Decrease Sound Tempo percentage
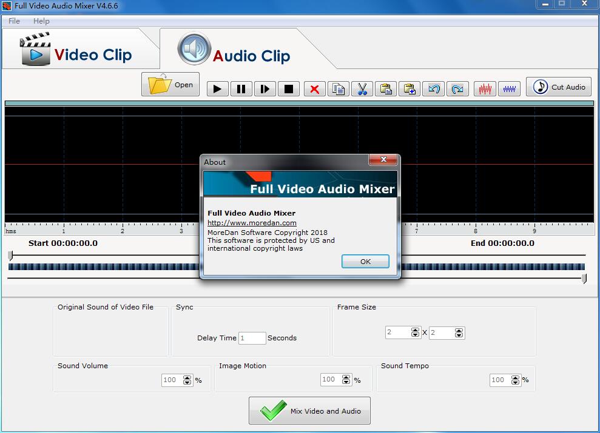This screenshot has height=433, width=600. coord(516,383)
